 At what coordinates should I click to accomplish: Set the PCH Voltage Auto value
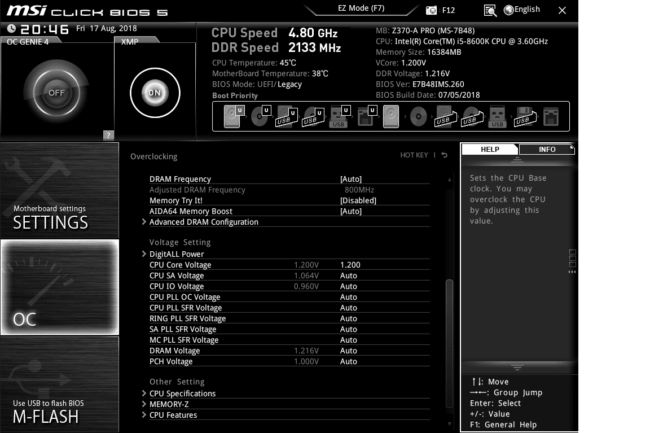[349, 362]
